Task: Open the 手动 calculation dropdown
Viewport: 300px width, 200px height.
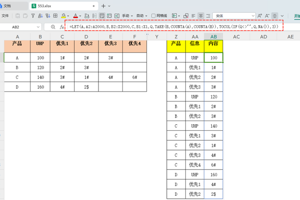Action: click(x=127, y=16)
